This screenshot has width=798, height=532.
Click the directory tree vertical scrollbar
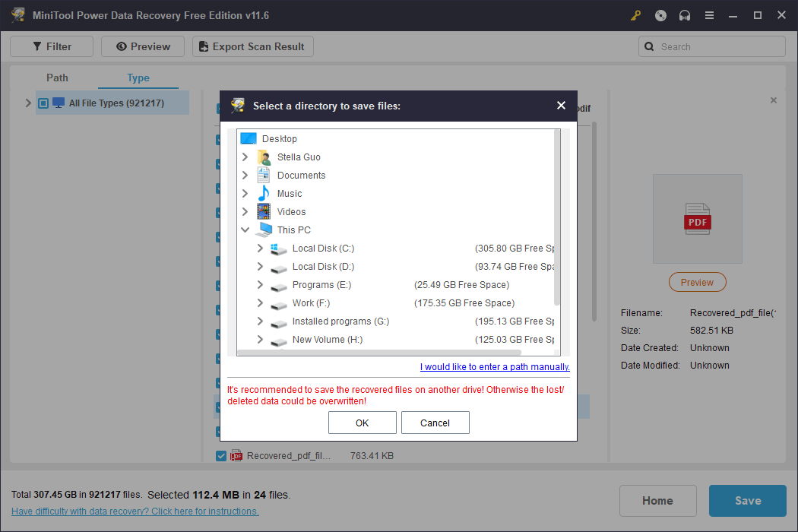coord(557,218)
